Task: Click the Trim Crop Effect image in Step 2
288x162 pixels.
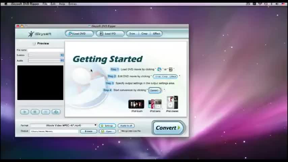Action: [x=165, y=77]
